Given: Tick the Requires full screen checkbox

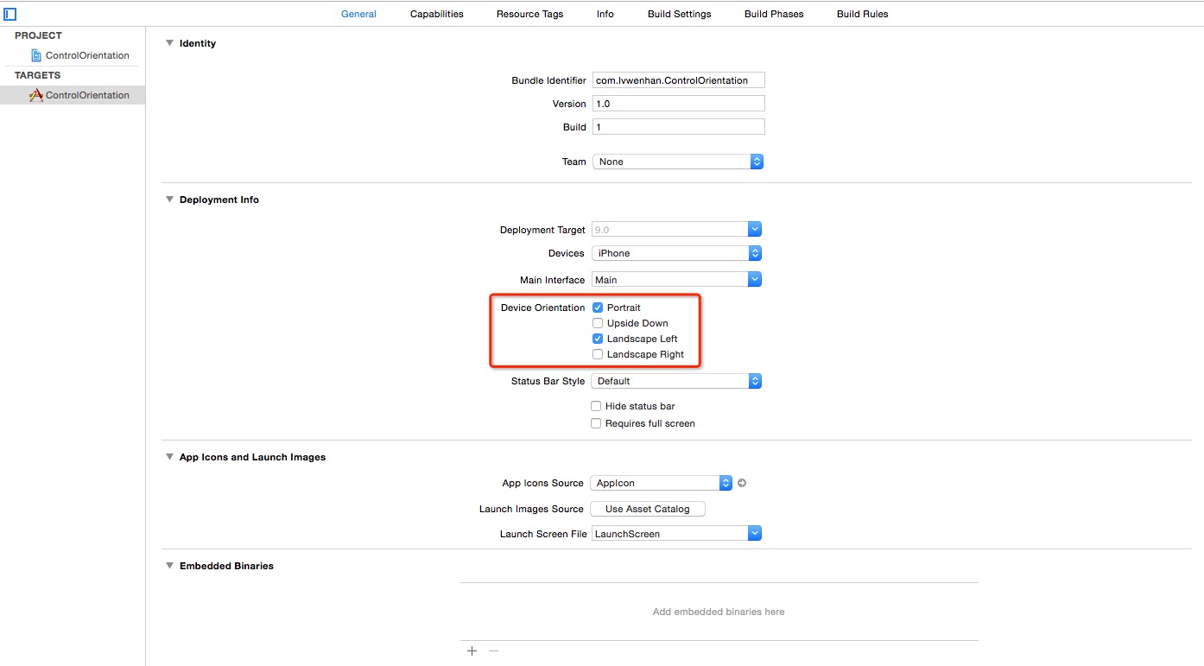Looking at the screenshot, I should click(596, 423).
